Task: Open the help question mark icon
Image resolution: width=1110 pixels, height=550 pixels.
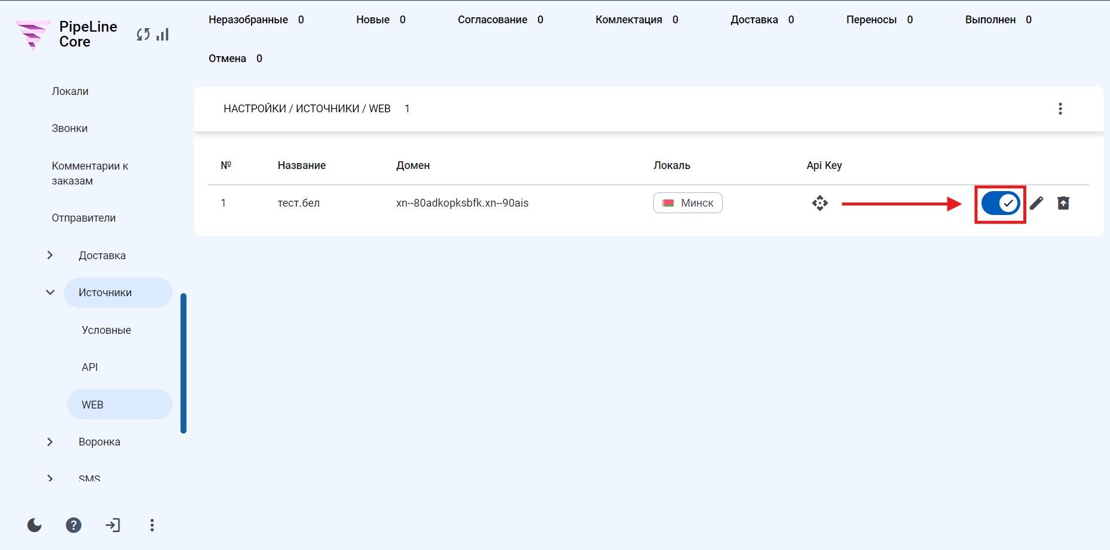Action: coord(74,525)
